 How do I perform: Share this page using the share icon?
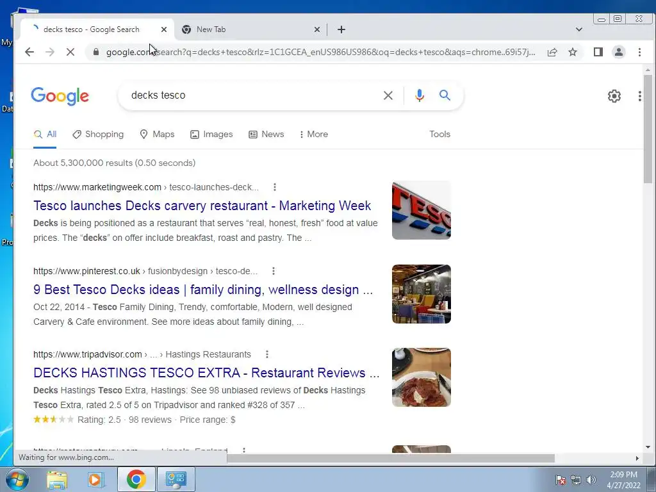tap(552, 52)
